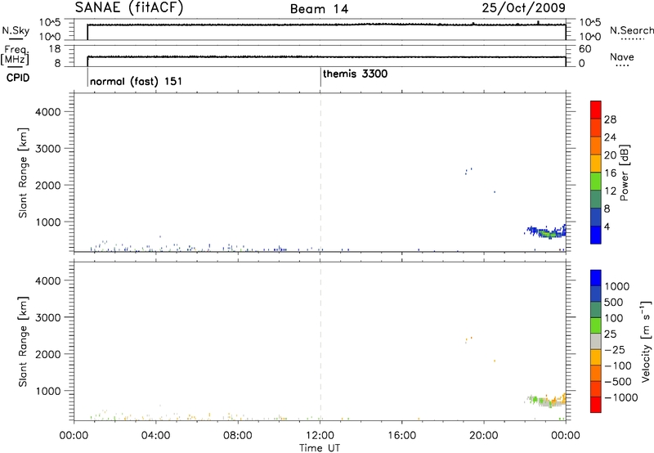Click the N.Search legend label
Viewport: 654px width, 453px height.
pos(631,30)
